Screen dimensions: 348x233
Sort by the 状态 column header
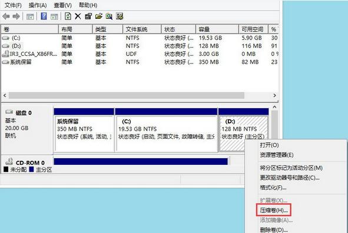pyautogui.click(x=178, y=29)
